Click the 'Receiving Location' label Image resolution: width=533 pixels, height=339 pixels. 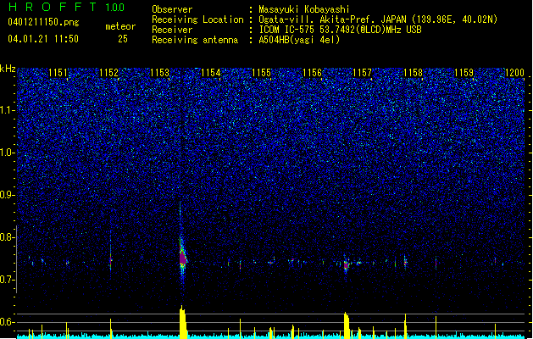pos(197,19)
